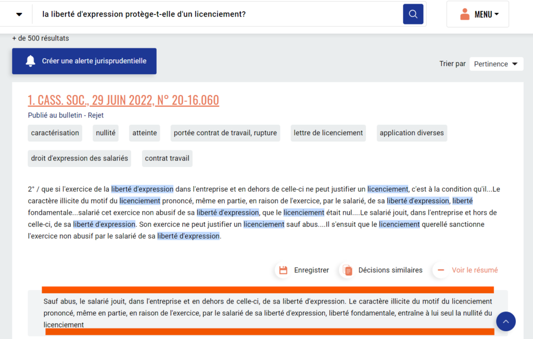Click the minus icon beside Voir le résumé

coord(441,270)
